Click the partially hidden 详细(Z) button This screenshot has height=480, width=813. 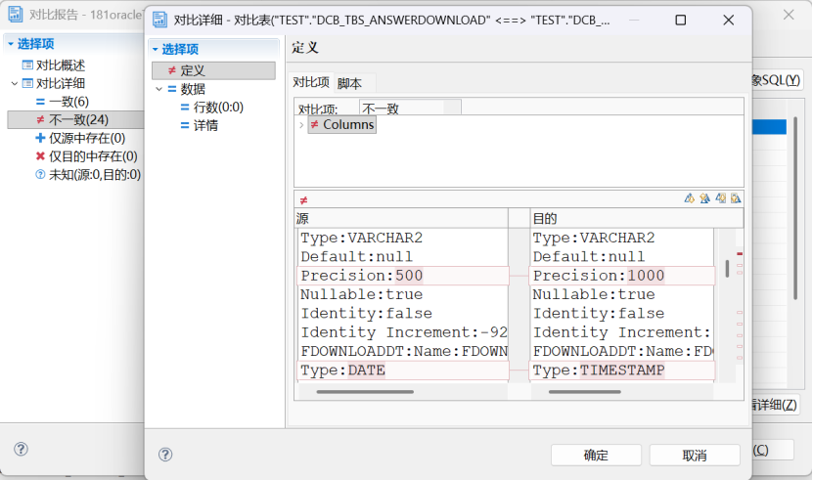[x=775, y=405]
